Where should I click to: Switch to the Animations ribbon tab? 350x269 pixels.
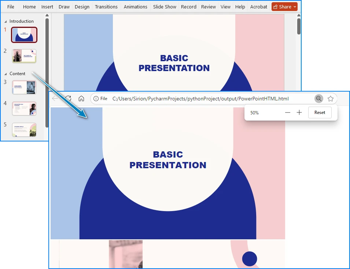click(x=135, y=6)
